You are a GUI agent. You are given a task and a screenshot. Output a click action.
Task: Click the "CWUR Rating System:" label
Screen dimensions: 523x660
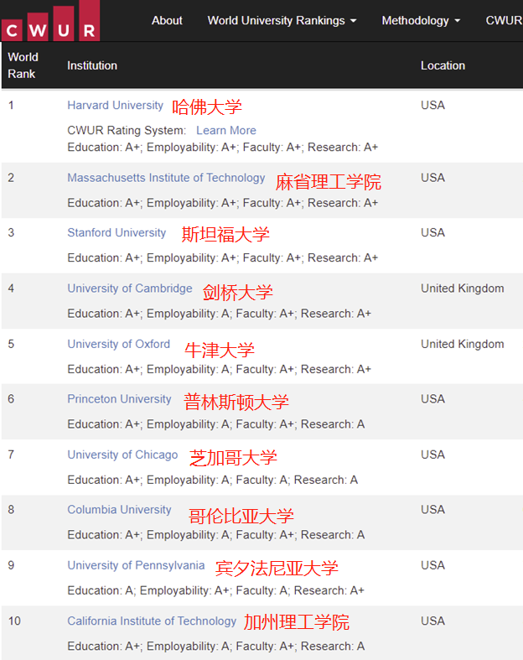coord(127,131)
